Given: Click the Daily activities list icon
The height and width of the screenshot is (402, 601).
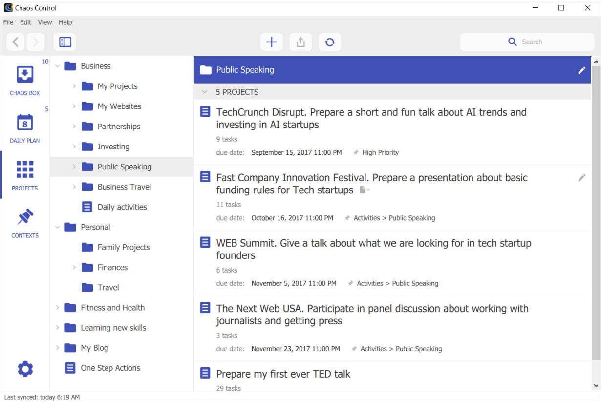Looking at the screenshot, I should (x=87, y=207).
